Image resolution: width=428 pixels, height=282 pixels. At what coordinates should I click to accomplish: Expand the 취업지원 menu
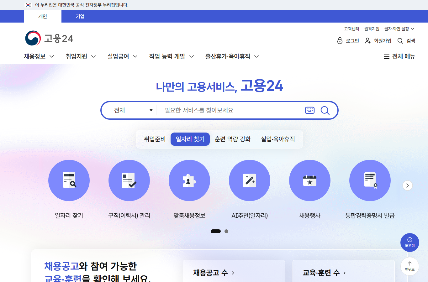tap(81, 56)
